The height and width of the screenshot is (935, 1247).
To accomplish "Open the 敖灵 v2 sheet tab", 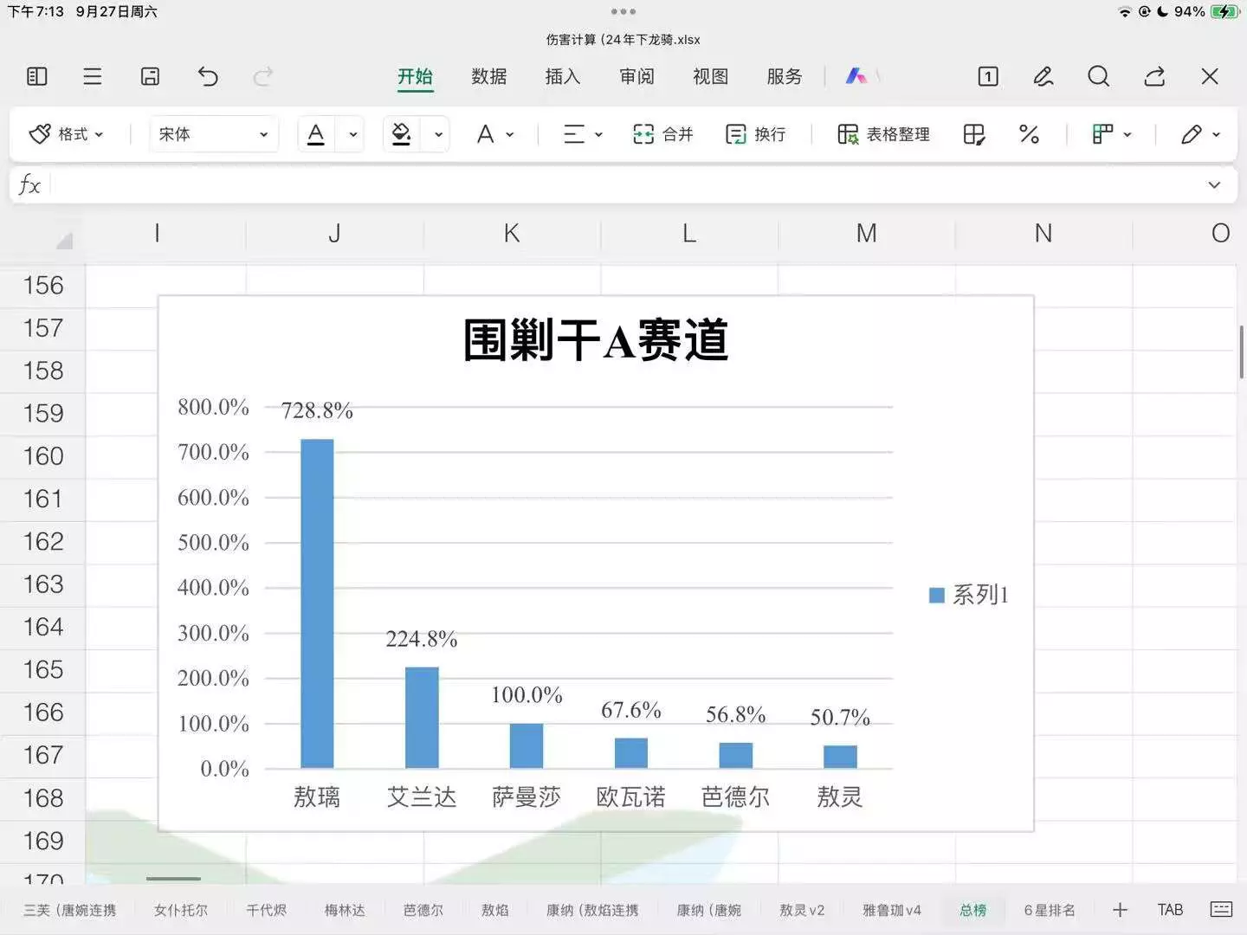I will (x=802, y=910).
